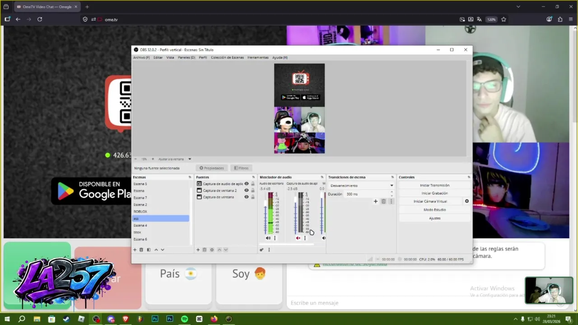The image size is (578, 325).
Task: Toggle visibility of the Captura de ventana source
Action: pos(247,197)
